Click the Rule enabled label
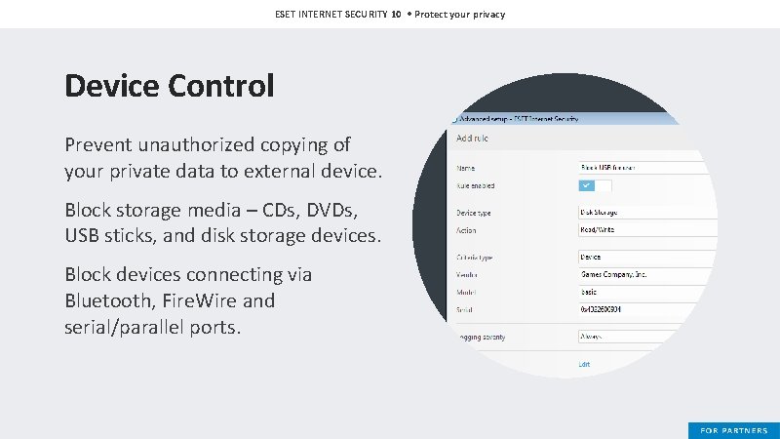This screenshot has width=780, height=439. click(x=475, y=185)
